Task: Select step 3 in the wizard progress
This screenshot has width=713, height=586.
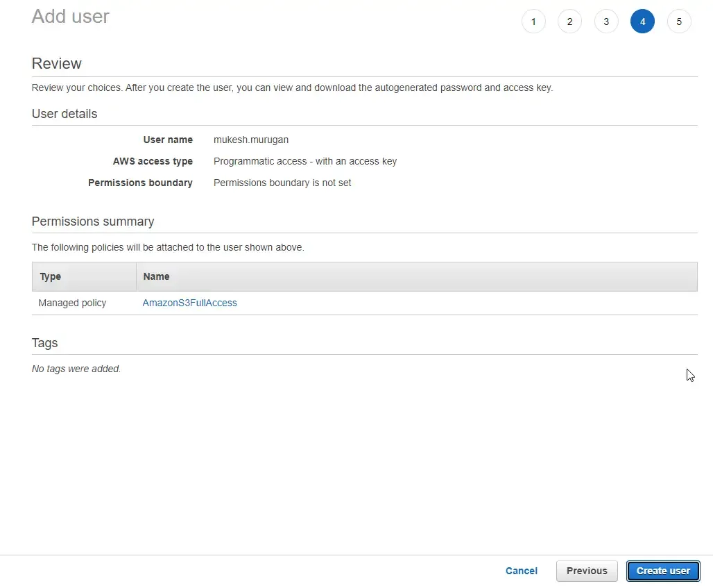Action: click(606, 22)
